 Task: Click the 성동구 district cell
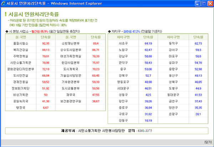(123, 95)
